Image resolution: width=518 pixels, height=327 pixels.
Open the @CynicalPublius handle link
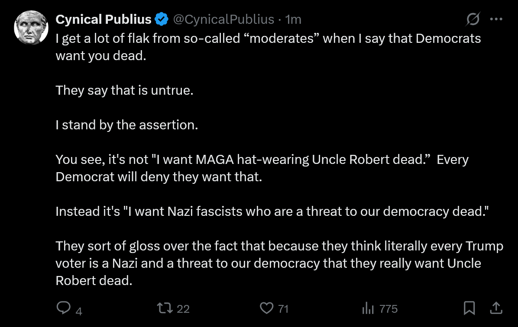click(x=223, y=19)
